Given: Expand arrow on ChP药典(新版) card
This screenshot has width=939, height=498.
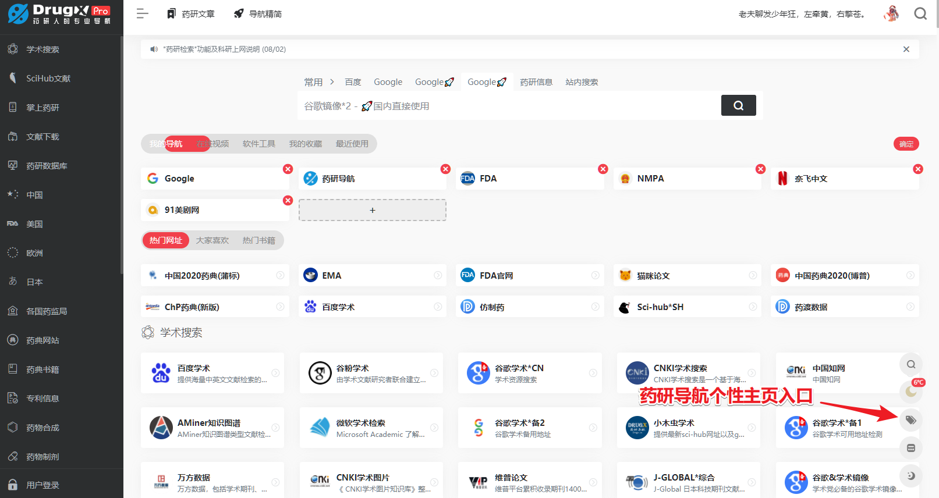Looking at the screenshot, I should pos(280,307).
